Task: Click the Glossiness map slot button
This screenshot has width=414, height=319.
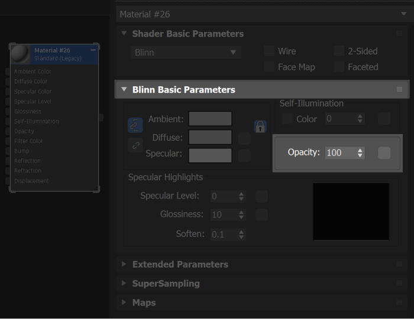Action: (x=261, y=215)
